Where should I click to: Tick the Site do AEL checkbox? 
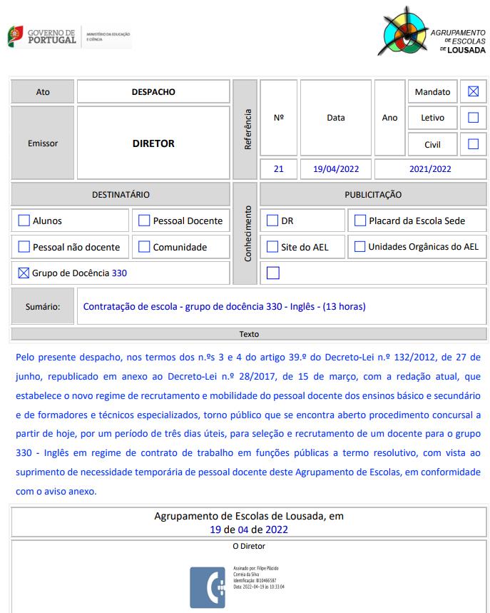tap(272, 247)
